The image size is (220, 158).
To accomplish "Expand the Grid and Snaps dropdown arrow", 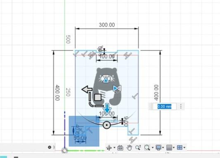I will (x=174, y=148).
